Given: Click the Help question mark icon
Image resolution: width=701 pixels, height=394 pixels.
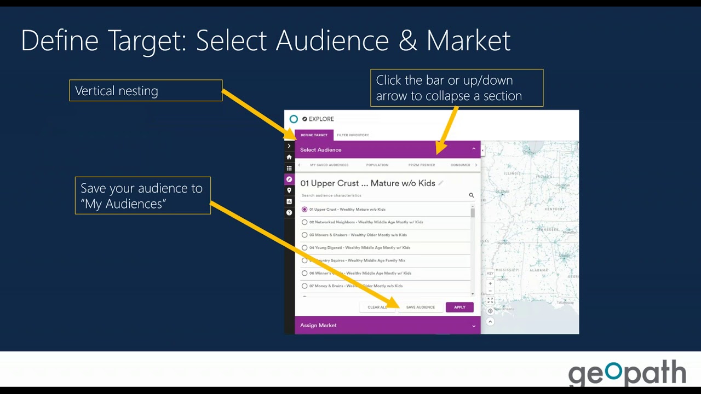Looking at the screenshot, I should (289, 212).
